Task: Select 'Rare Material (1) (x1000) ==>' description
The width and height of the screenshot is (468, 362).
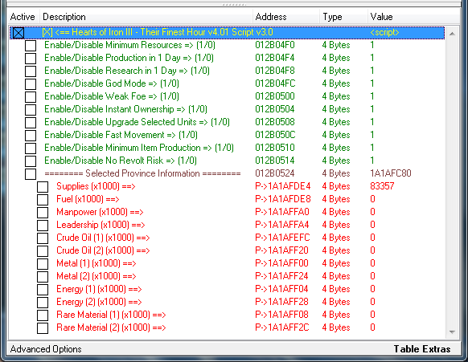Action: [111, 315]
